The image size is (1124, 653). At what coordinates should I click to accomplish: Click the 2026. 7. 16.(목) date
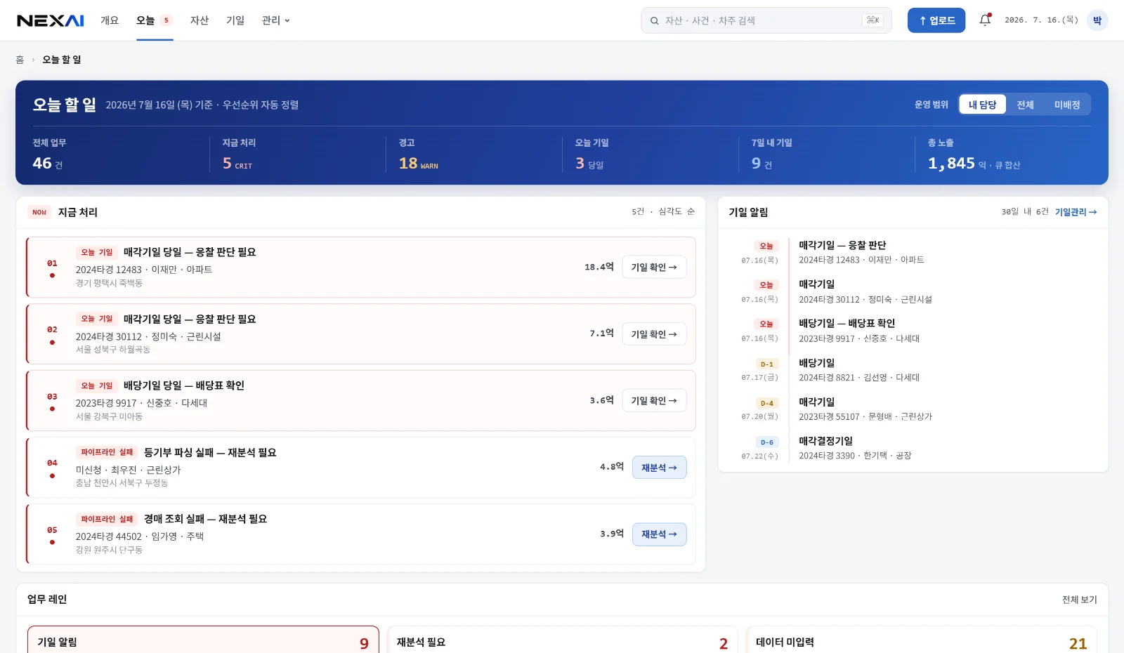tap(1041, 20)
